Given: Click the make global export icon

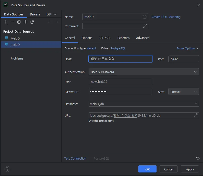Looking at the screenshot, I should (32, 22).
